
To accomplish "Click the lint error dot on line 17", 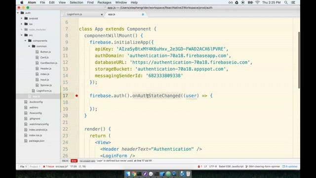I will [x=77, y=95].
